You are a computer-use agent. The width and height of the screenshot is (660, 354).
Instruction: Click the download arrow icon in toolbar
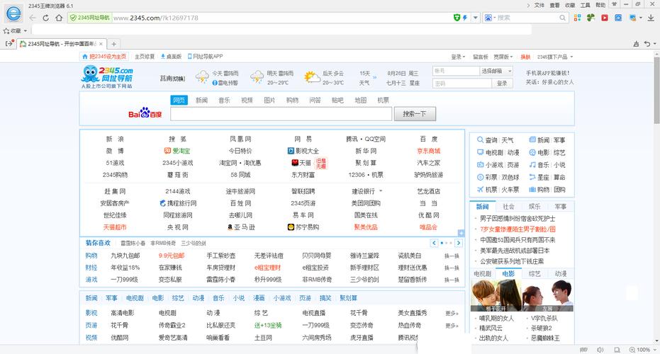(x=651, y=18)
